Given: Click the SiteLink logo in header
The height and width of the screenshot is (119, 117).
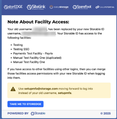Looking at the screenshot, I should click(36, 7).
